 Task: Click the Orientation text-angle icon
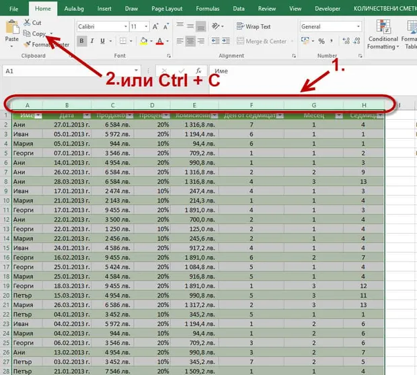(216, 26)
